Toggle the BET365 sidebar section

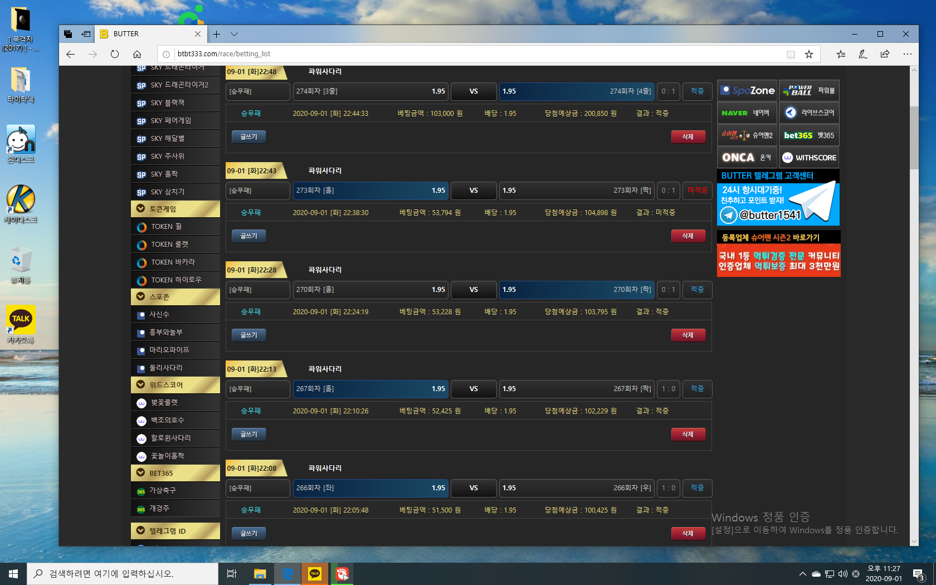pos(175,473)
